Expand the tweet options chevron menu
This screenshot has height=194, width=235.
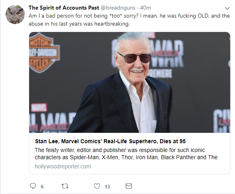pos(227,8)
